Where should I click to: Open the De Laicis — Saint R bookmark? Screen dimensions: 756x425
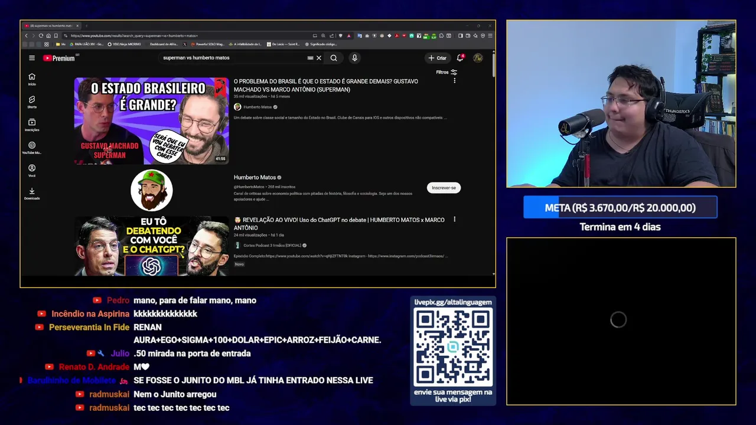(283, 44)
